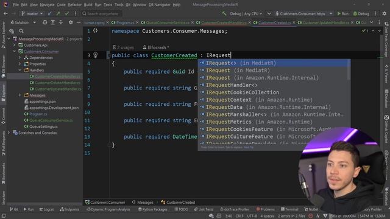Click Messages breadcrumb in editor footer
390x219 pixels.
pos(145,203)
